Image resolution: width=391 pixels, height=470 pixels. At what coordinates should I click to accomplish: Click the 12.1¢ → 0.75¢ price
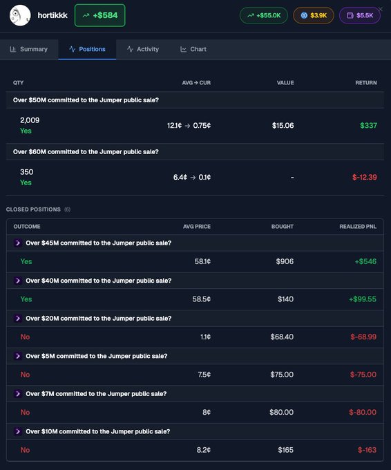[x=189, y=126]
